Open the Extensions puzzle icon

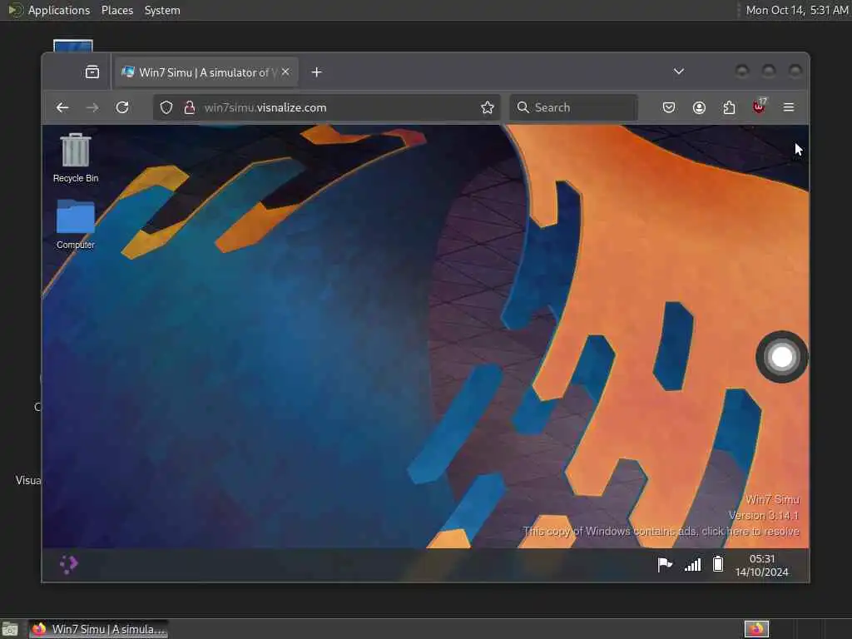click(x=729, y=107)
